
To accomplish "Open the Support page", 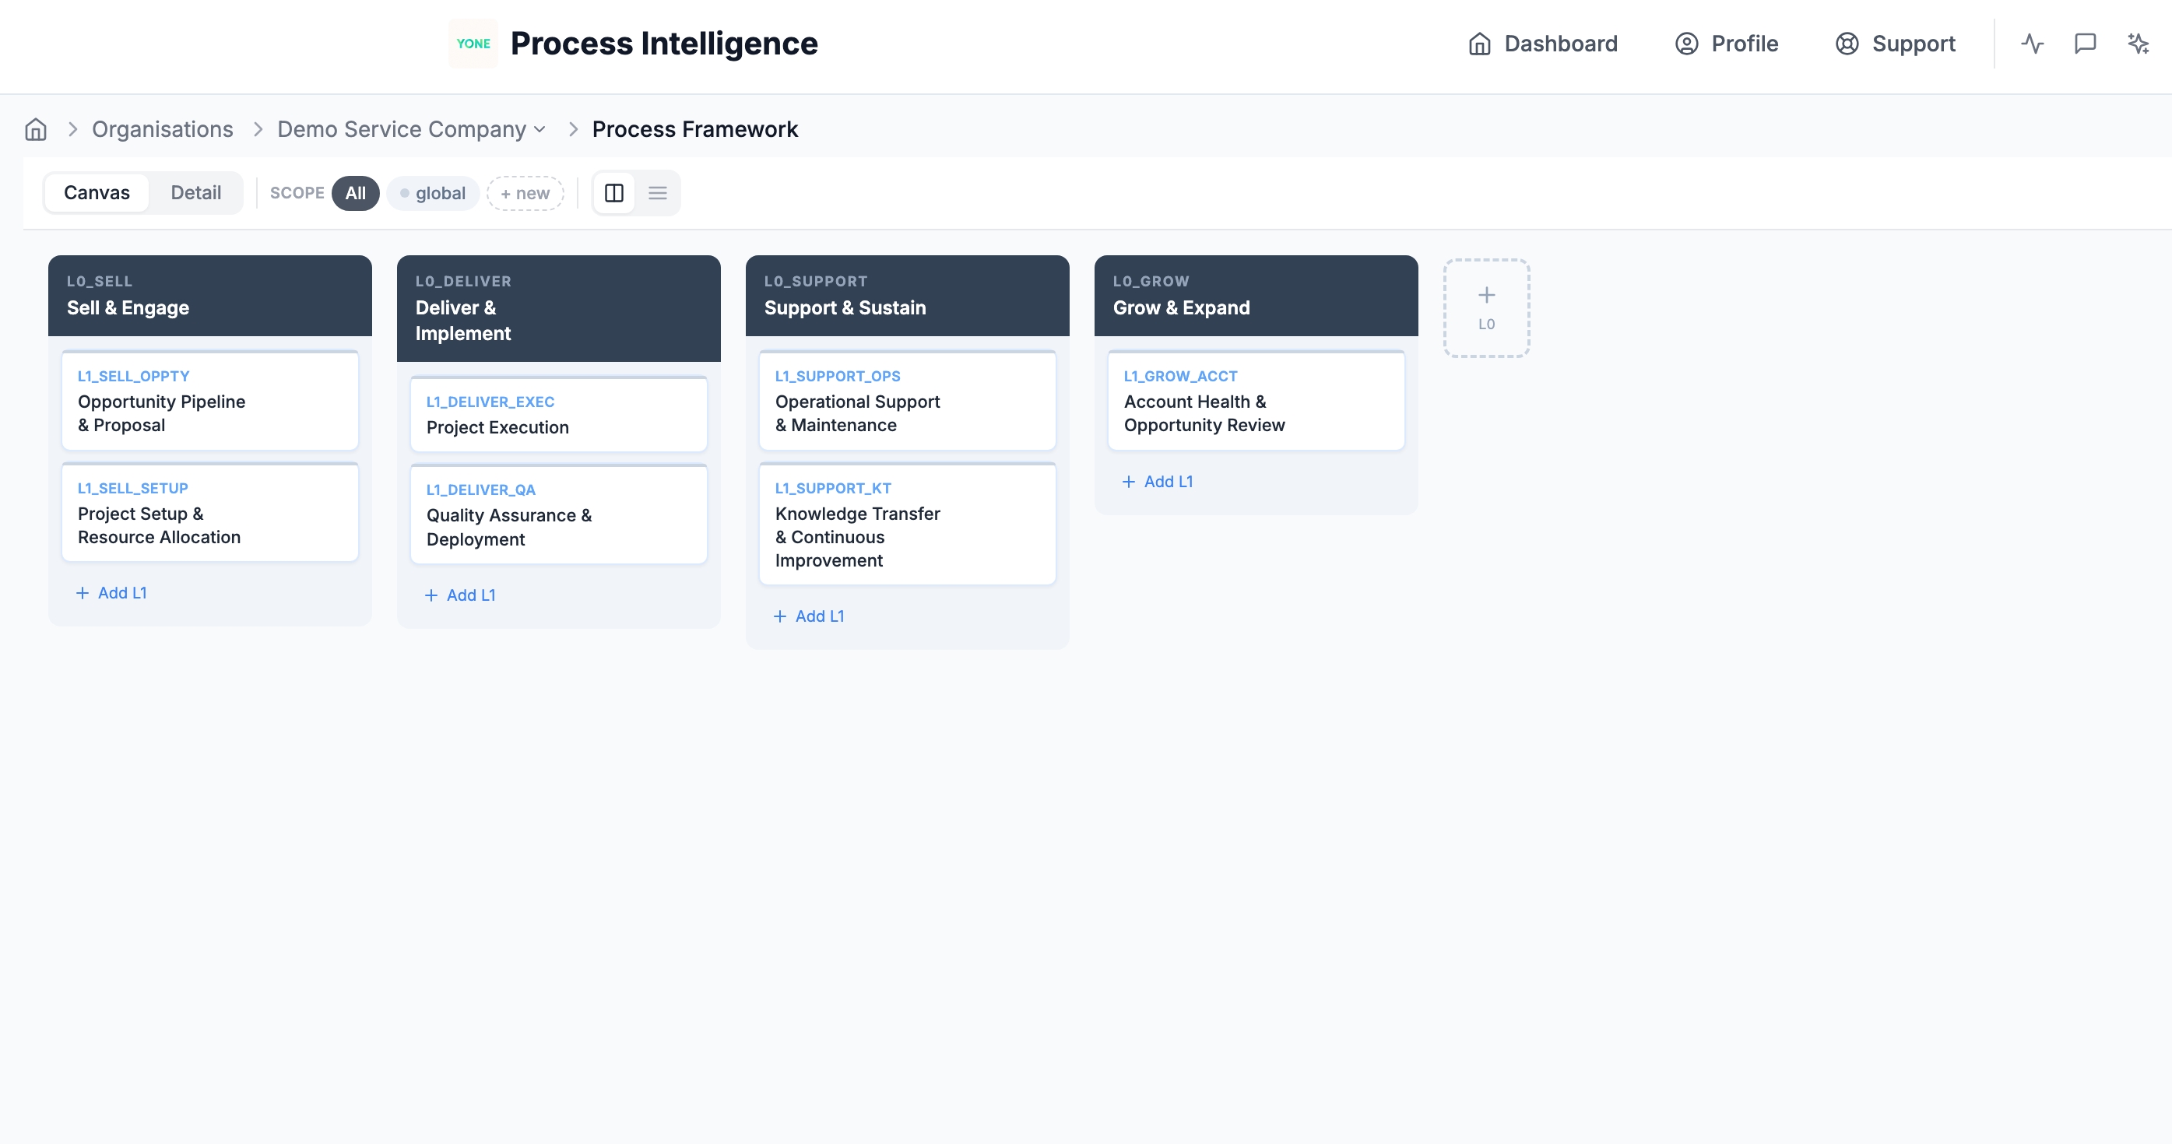I will pos(1895,44).
